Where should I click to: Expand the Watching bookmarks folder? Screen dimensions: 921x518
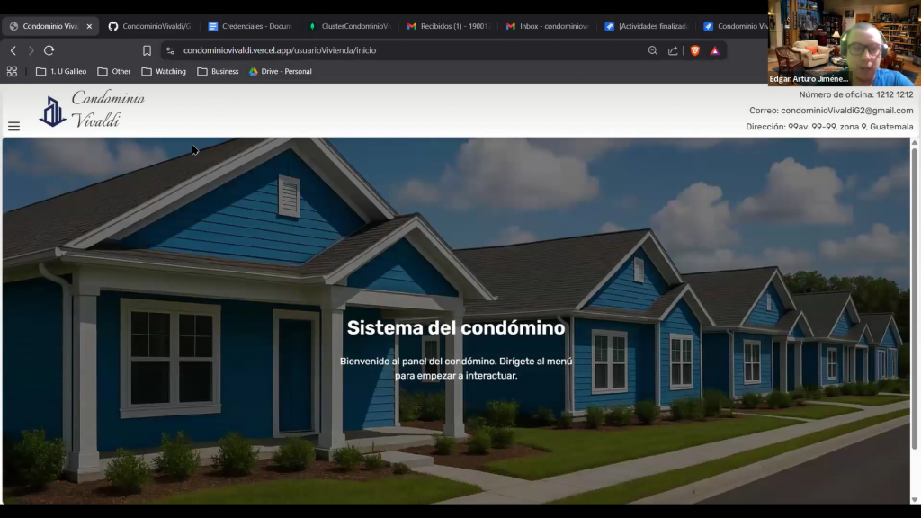[164, 71]
